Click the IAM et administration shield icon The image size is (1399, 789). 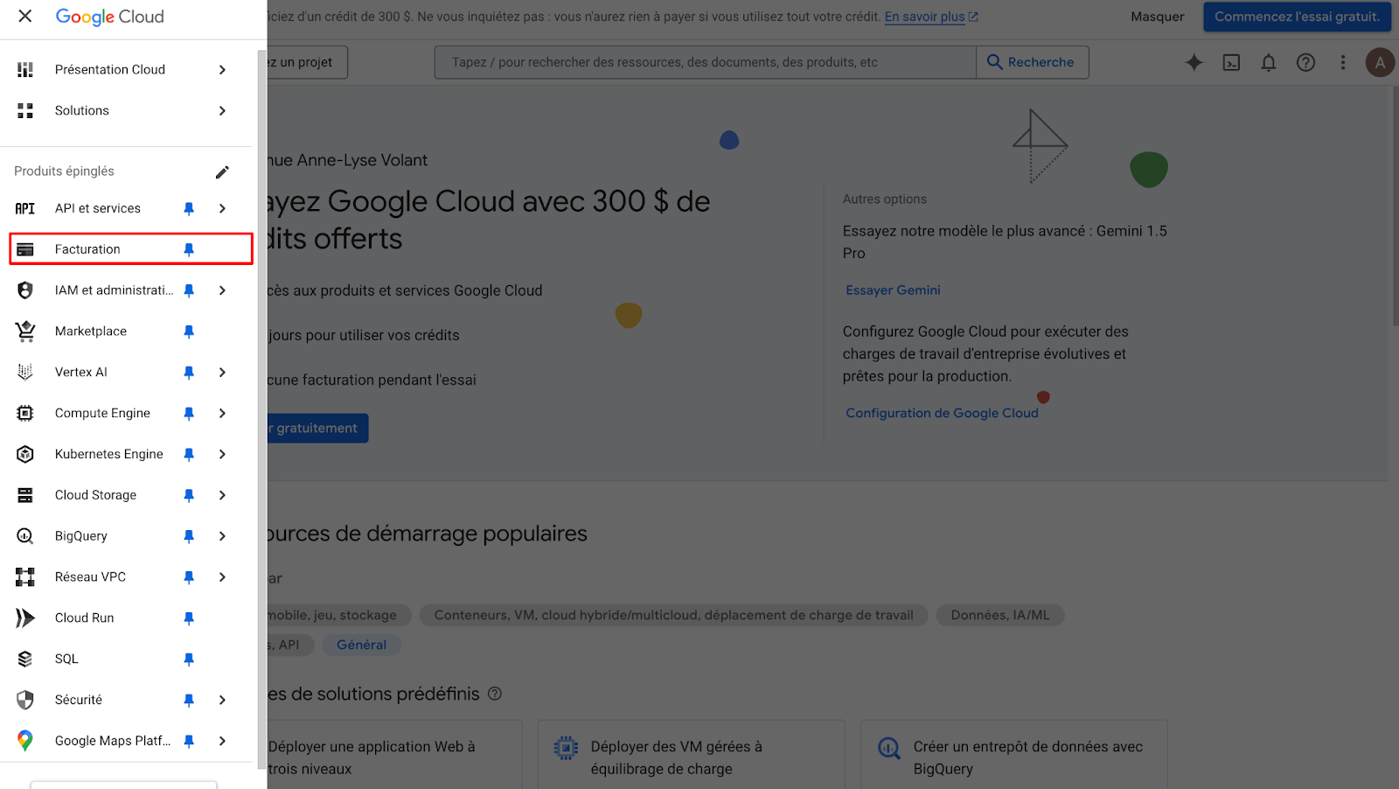(25, 290)
